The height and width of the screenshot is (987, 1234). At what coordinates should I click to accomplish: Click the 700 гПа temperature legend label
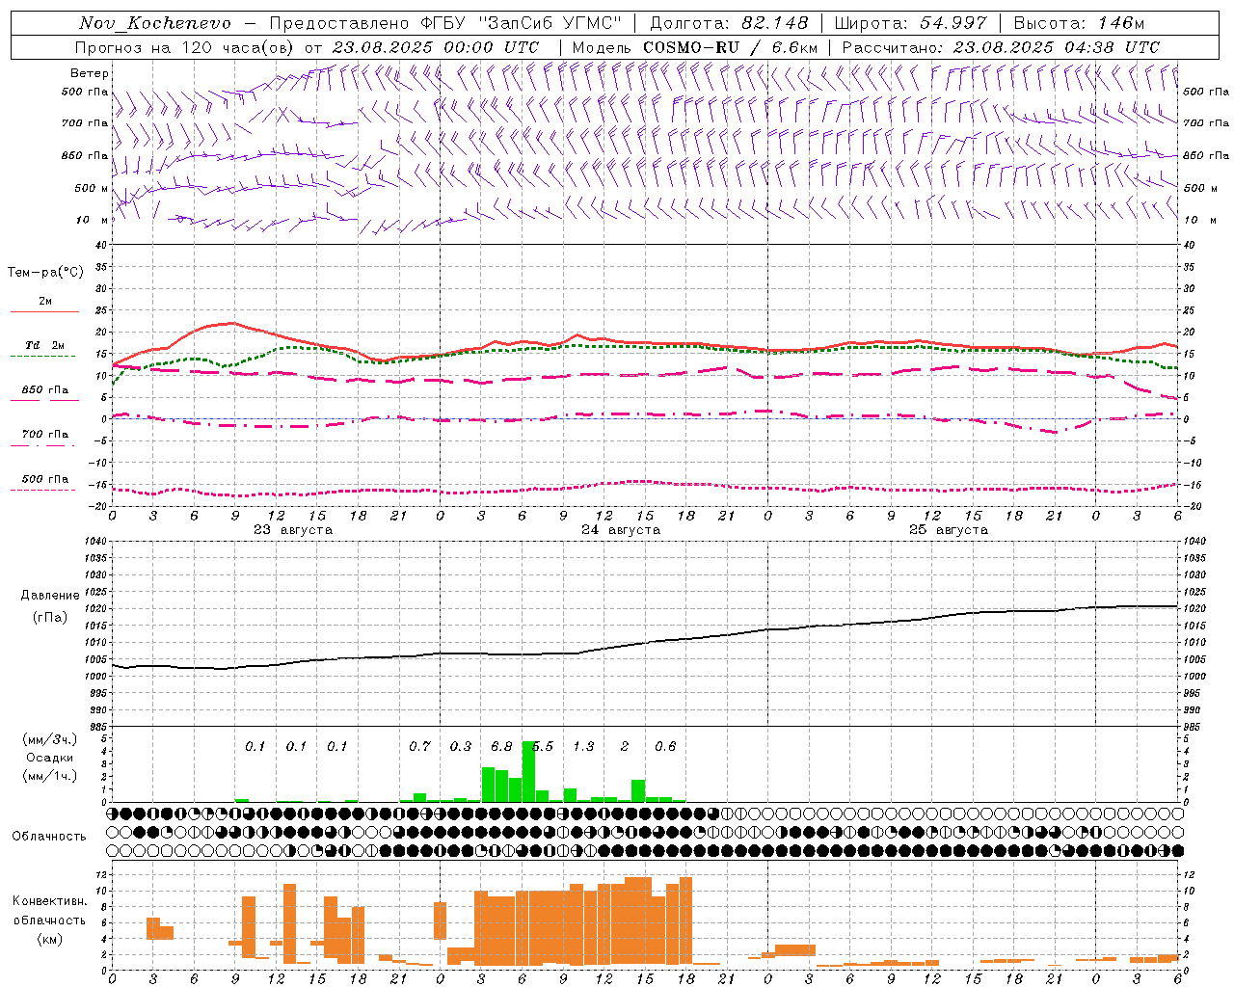(x=45, y=435)
